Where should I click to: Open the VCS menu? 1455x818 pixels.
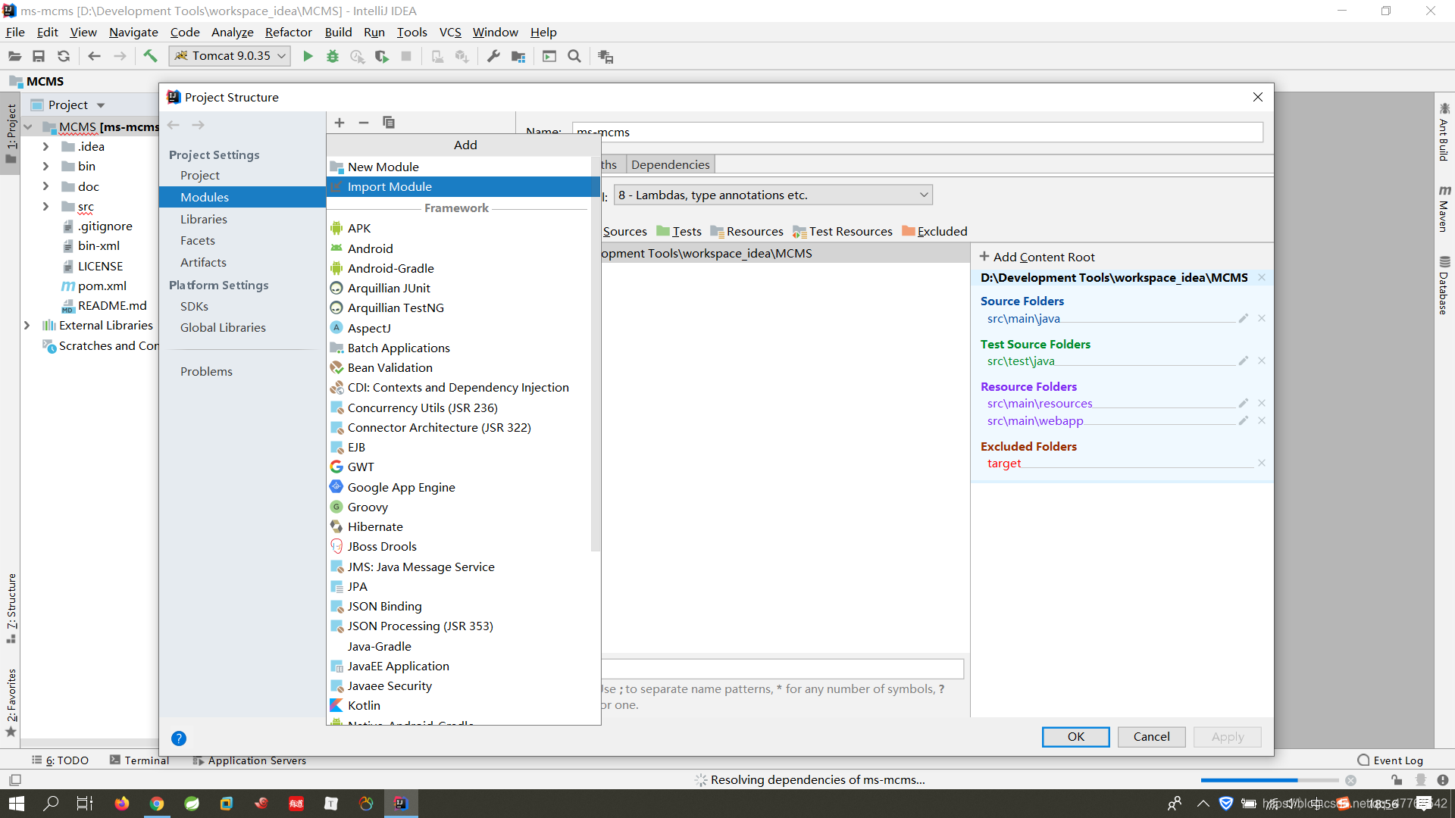450,32
